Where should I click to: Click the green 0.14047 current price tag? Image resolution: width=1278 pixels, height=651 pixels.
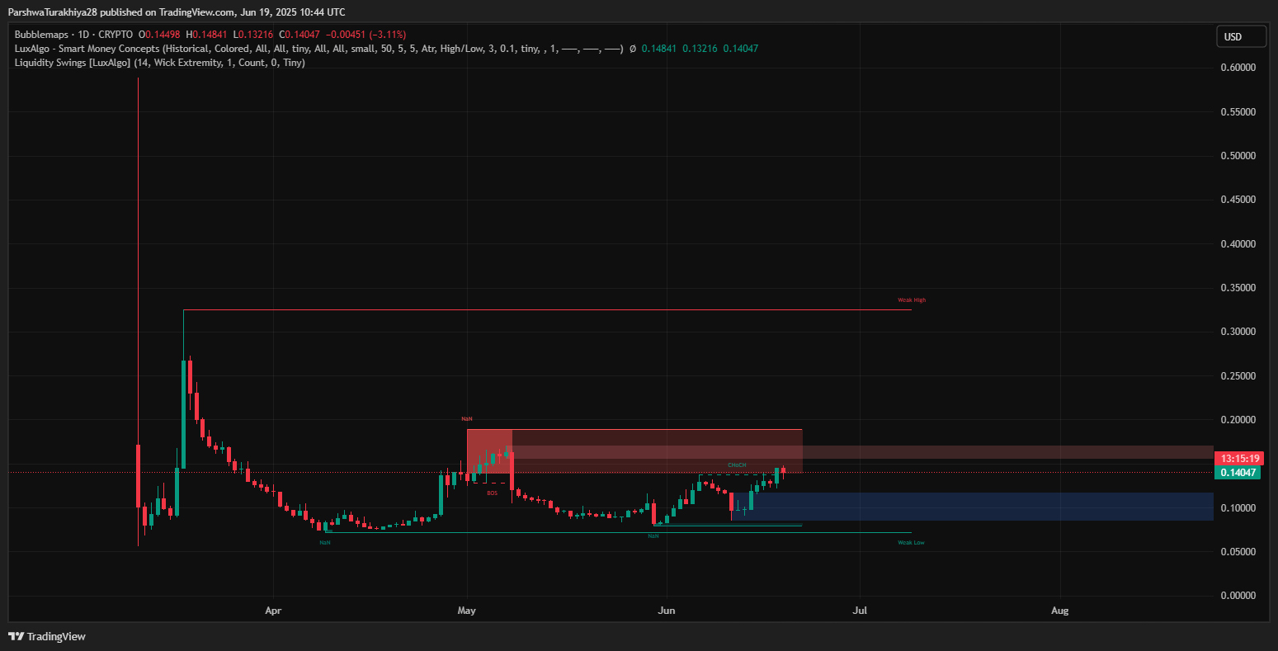click(x=1238, y=473)
